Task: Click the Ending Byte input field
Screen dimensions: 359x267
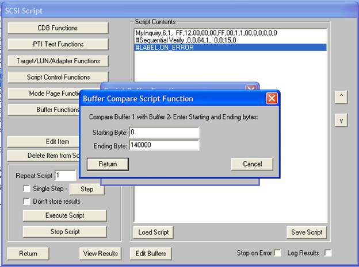Action: pyautogui.click(x=164, y=145)
